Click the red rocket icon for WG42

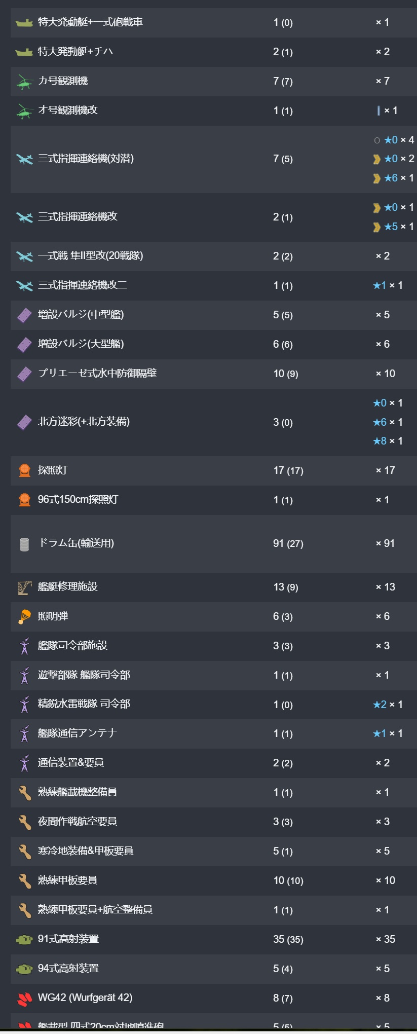[x=24, y=999]
